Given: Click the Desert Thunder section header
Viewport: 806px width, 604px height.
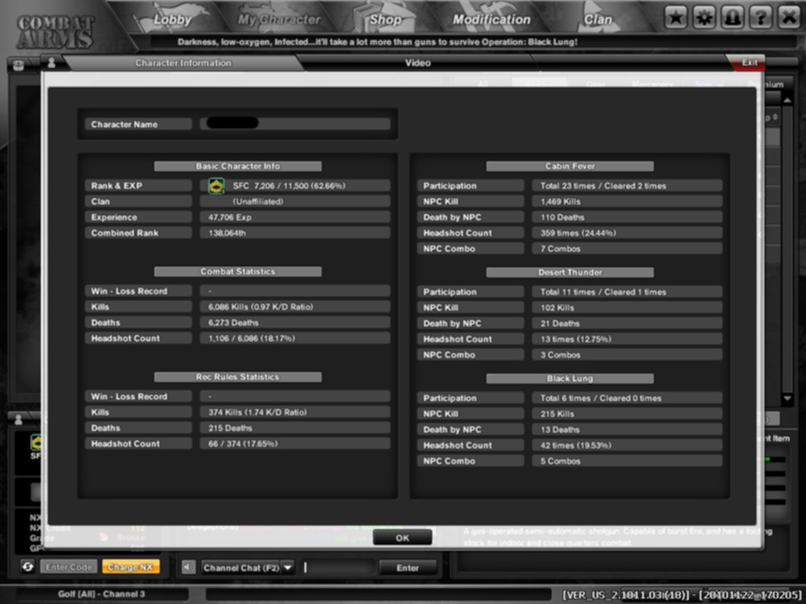Looking at the screenshot, I should 570,272.
